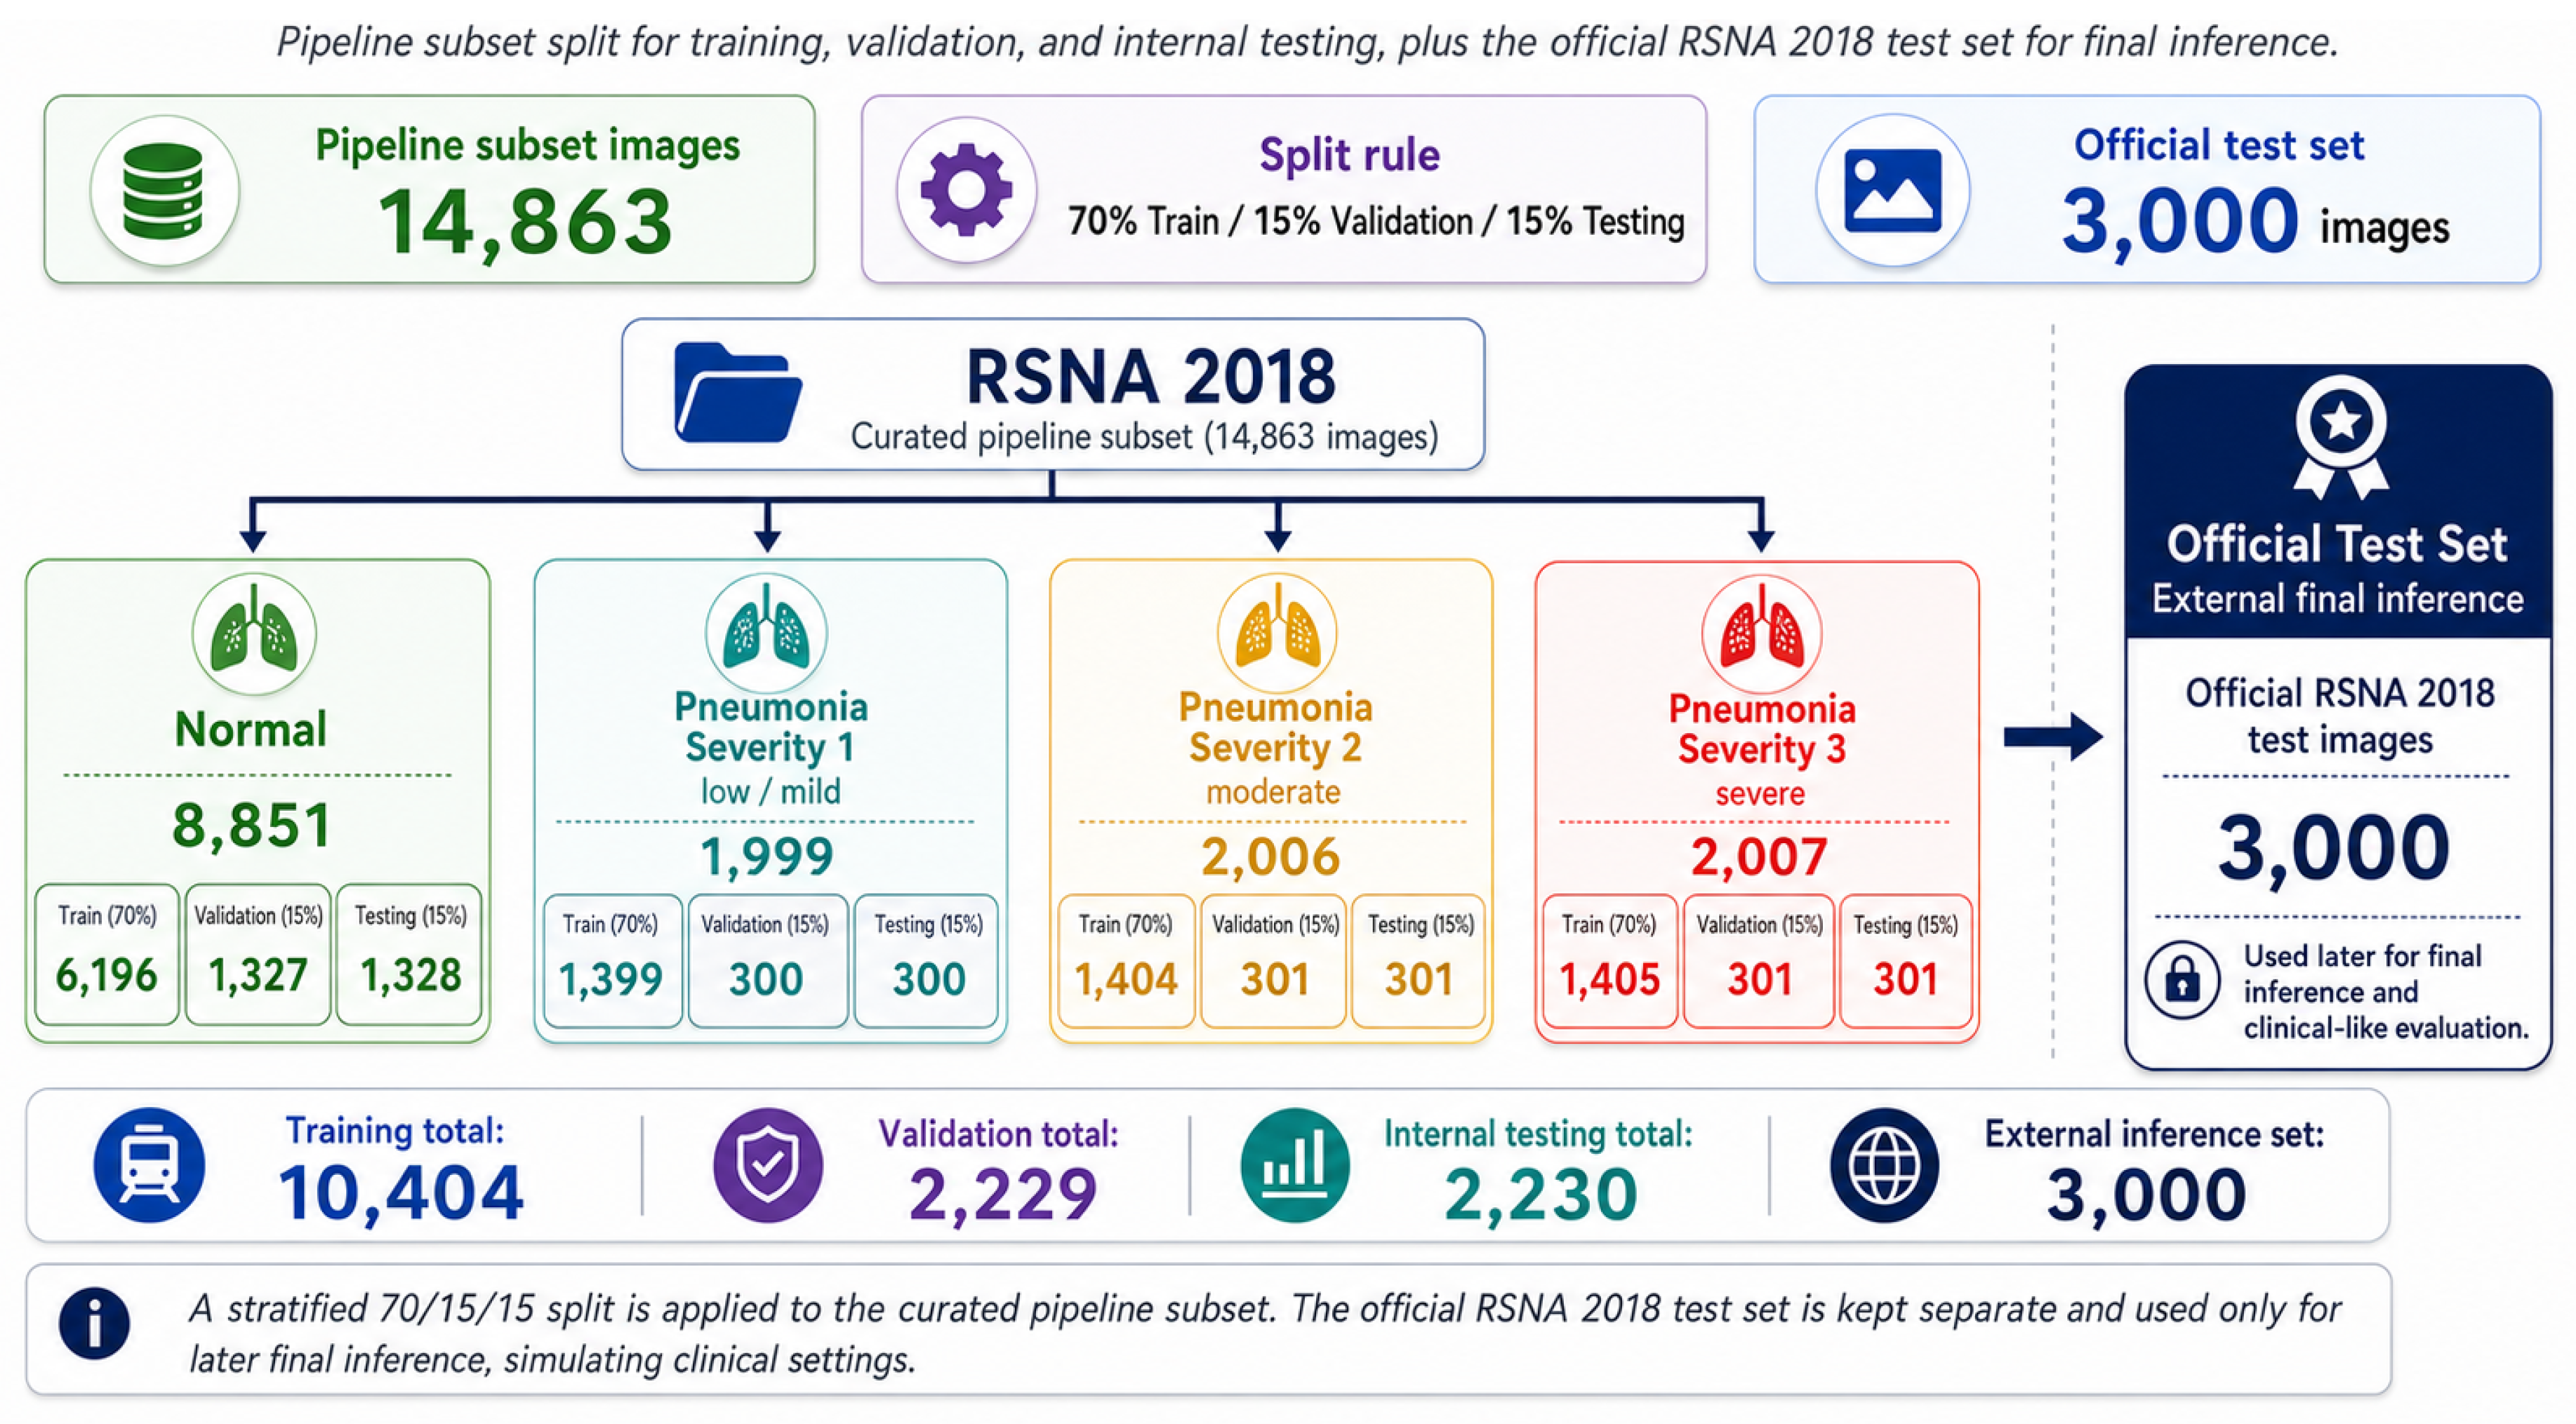Screen dimensions: 2576x1424
Task: Select the Severity 3 Testing (15%) box showing 301
Action: 1906,961
